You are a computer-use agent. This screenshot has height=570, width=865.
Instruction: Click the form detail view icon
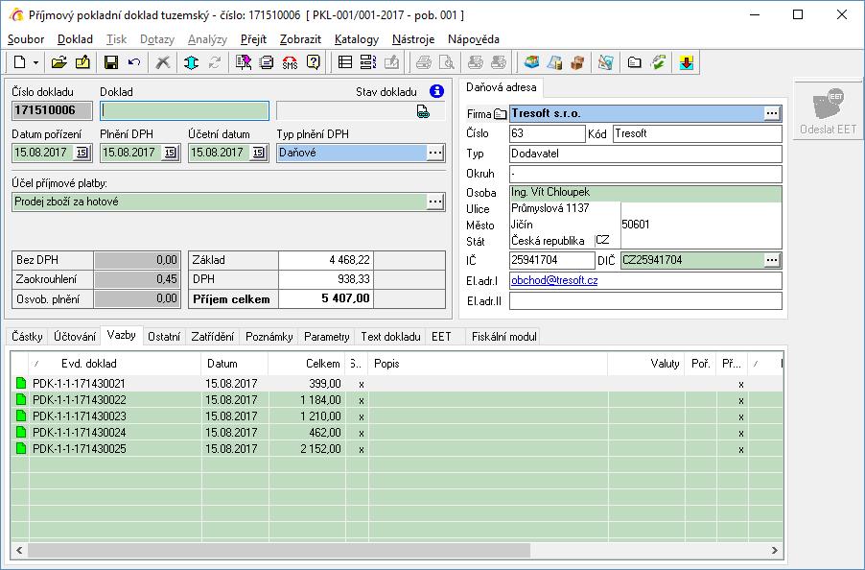(x=368, y=62)
